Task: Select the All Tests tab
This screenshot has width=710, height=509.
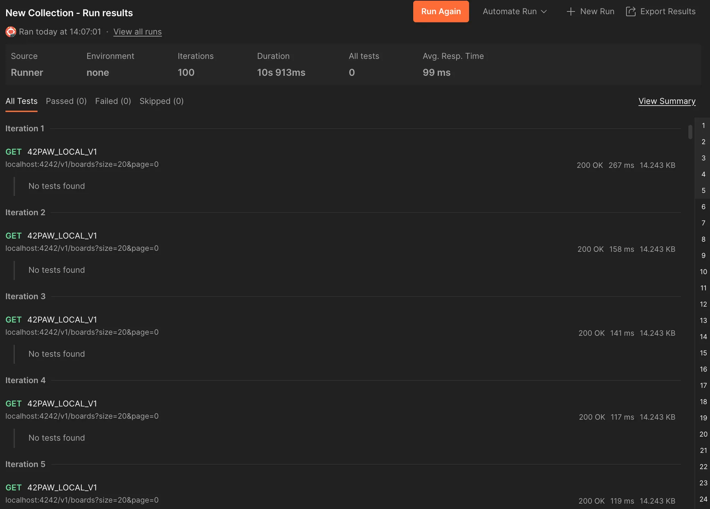Action: coord(21,101)
